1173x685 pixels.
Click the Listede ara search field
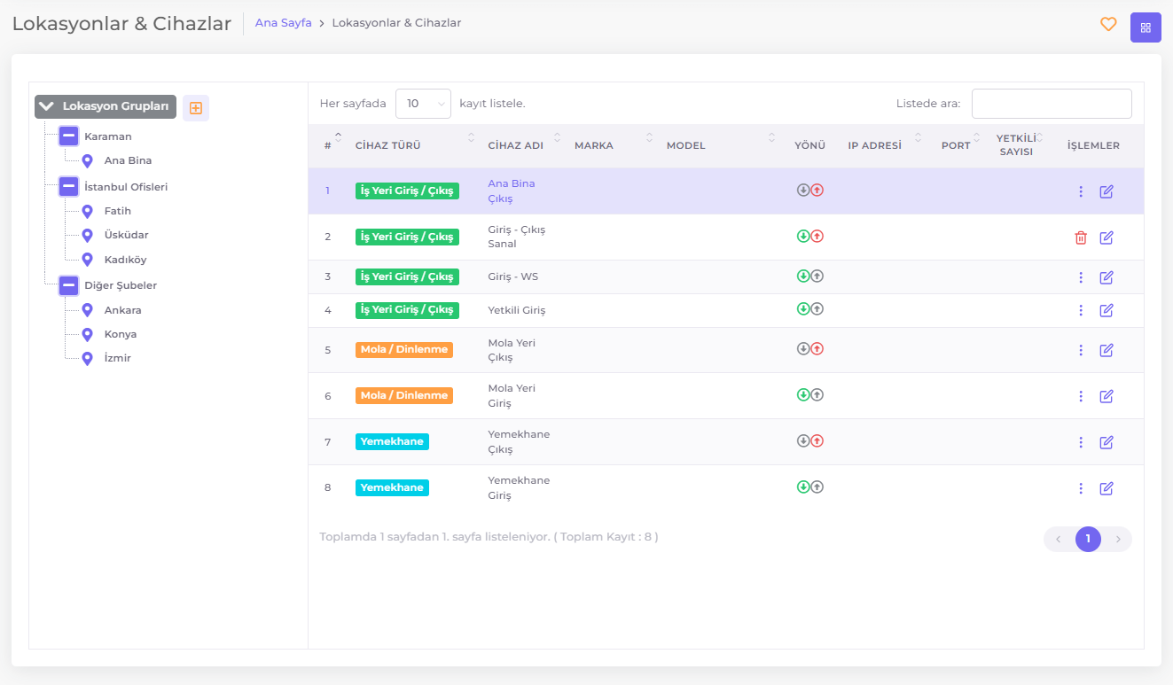pos(1052,104)
